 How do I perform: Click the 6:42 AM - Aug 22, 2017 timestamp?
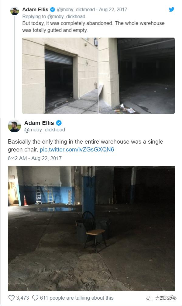pos(35,158)
